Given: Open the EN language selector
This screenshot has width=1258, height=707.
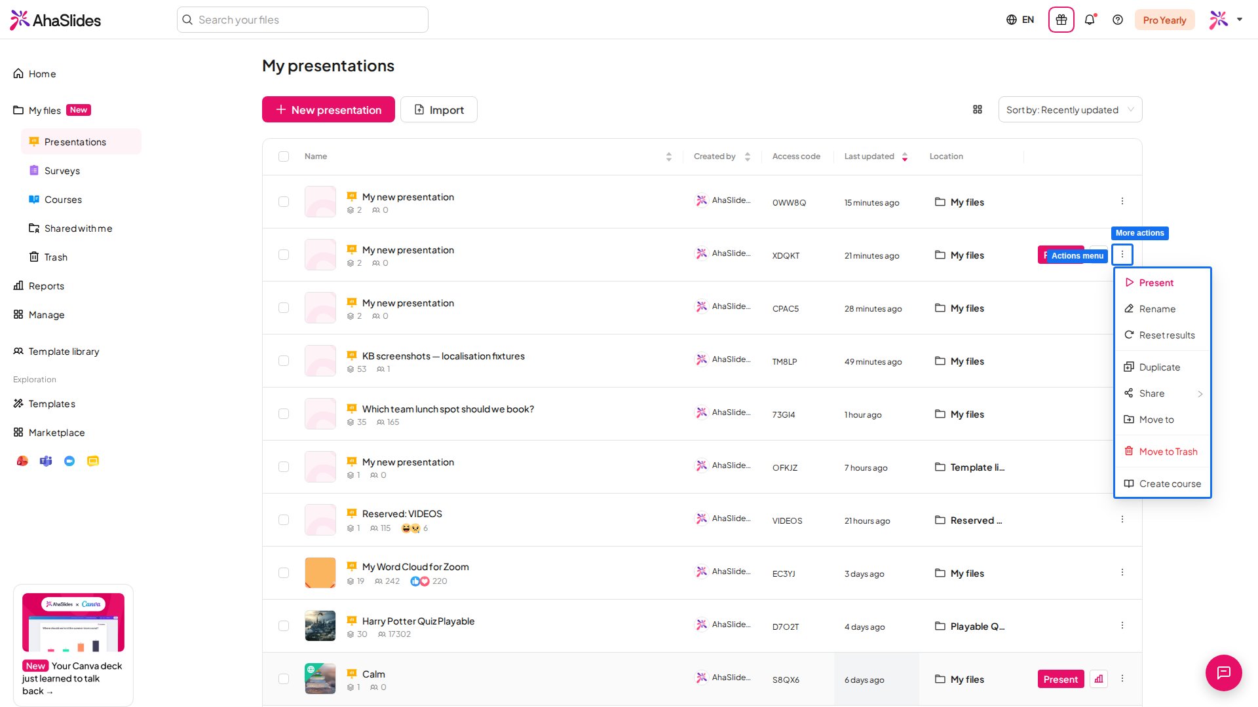Looking at the screenshot, I should tap(1020, 20).
